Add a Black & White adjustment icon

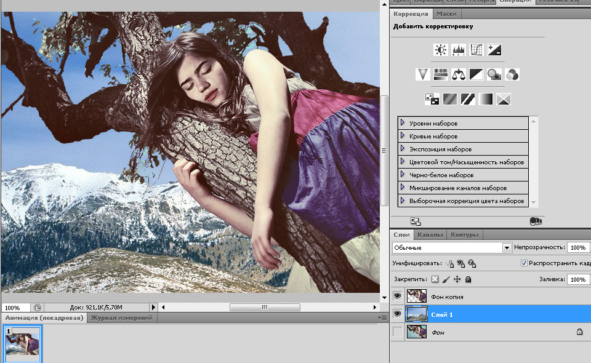click(x=476, y=74)
